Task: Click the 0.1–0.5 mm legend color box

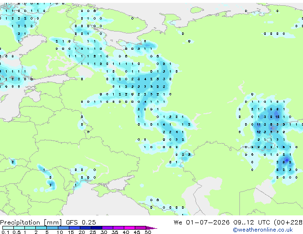Action: click(8, 228)
